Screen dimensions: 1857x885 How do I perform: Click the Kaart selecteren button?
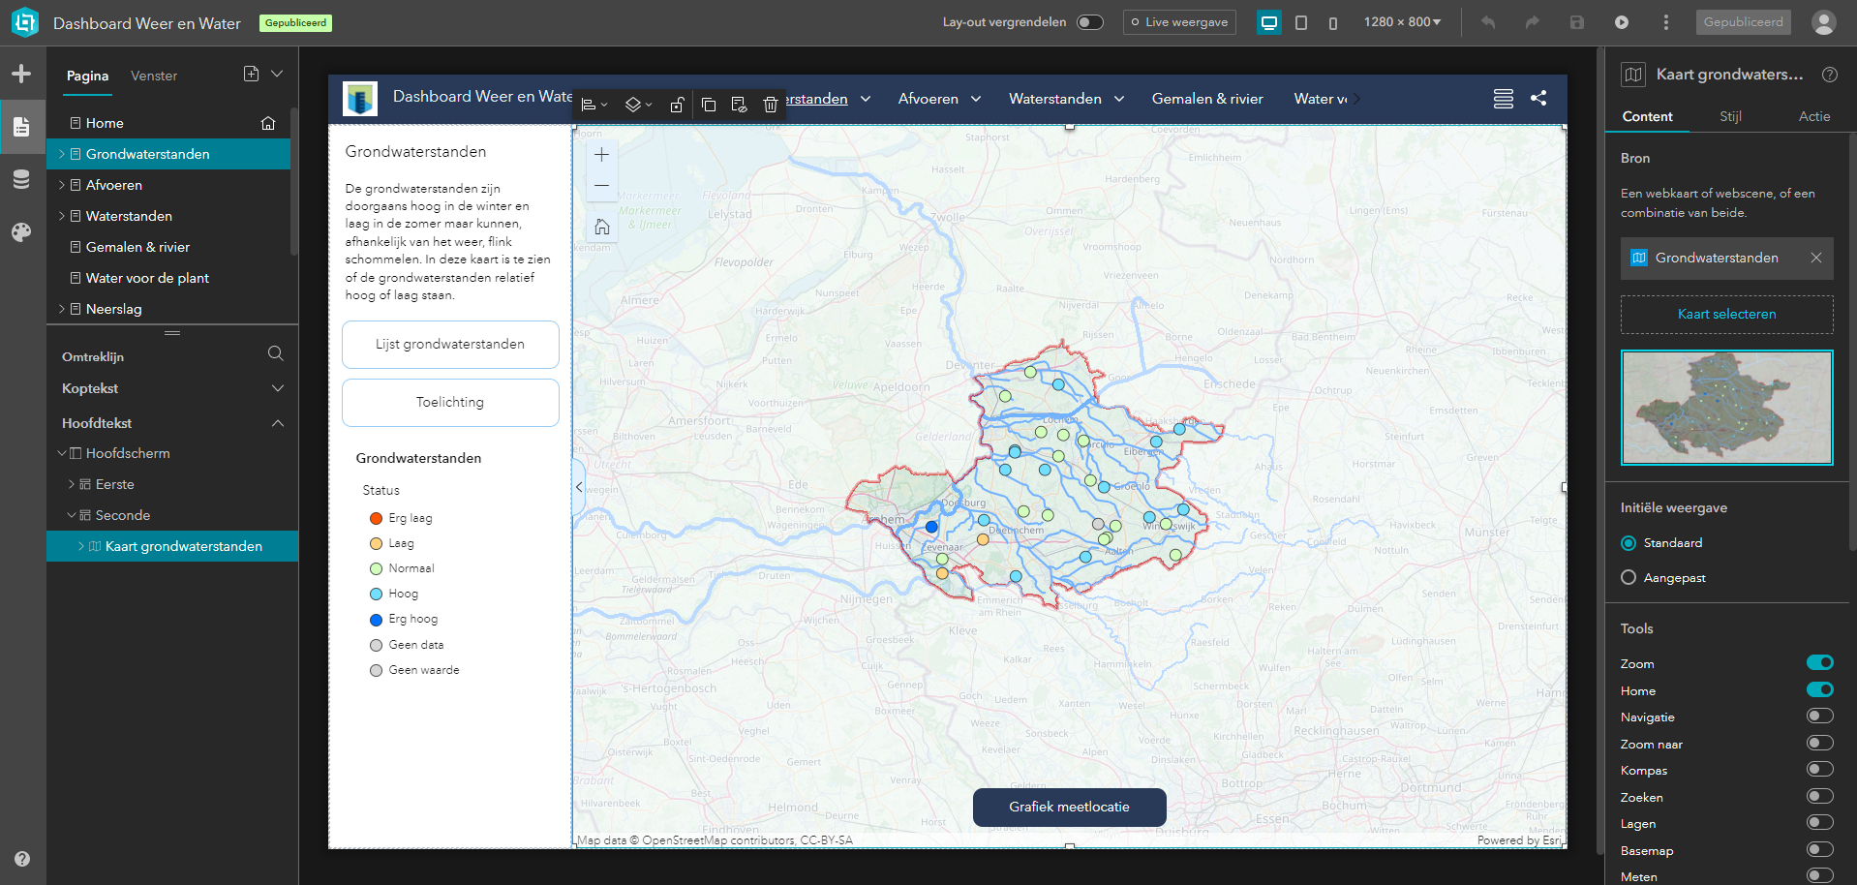tap(1726, 314)
